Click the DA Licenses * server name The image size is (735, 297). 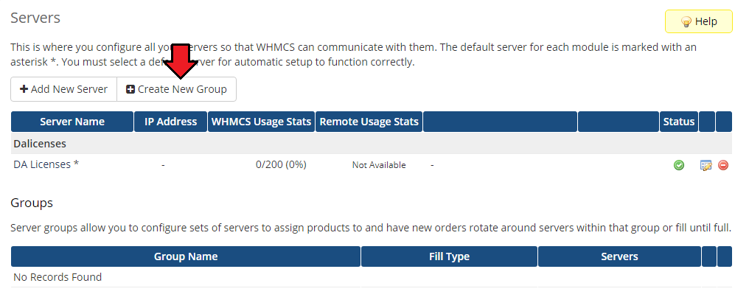tap(46, 164)
